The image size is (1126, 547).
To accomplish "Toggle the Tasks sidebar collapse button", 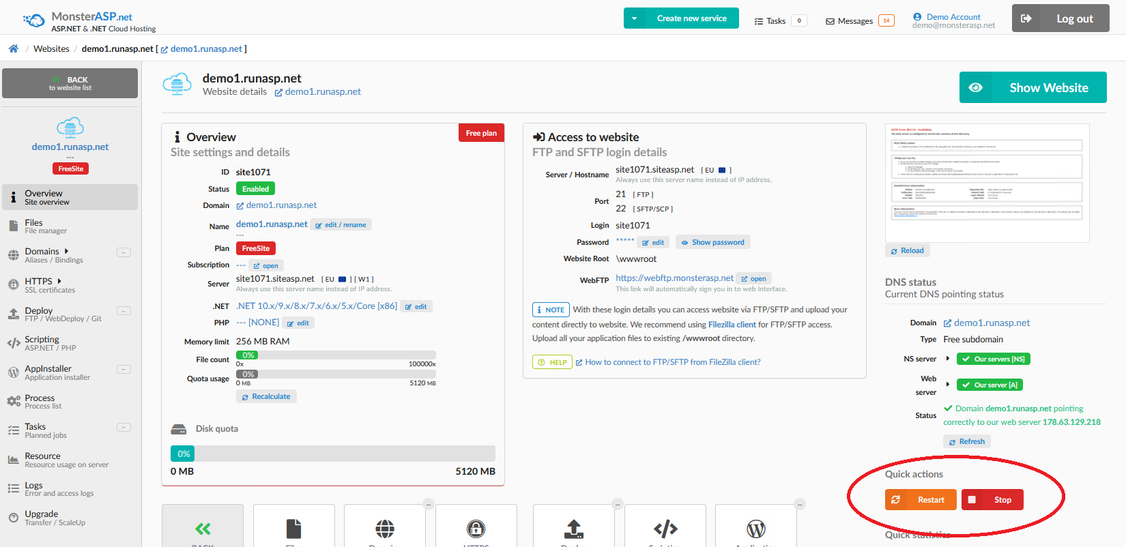I will tap(124, 428).
